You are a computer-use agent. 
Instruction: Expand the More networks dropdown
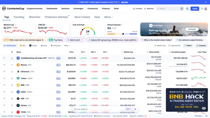click(67, 46)
